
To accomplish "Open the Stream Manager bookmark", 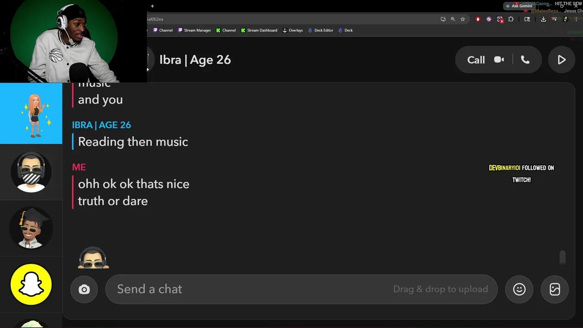I will coord(194,31).
